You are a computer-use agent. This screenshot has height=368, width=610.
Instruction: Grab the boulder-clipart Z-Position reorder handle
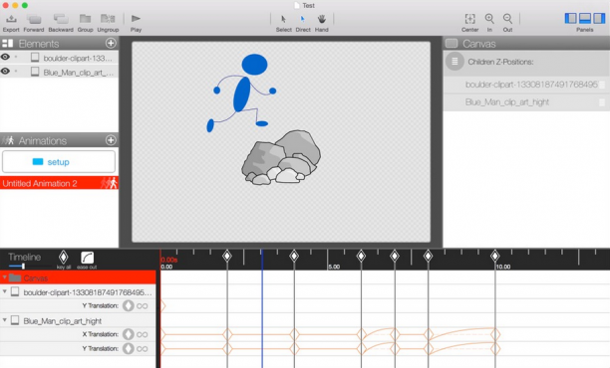point(602,85)
